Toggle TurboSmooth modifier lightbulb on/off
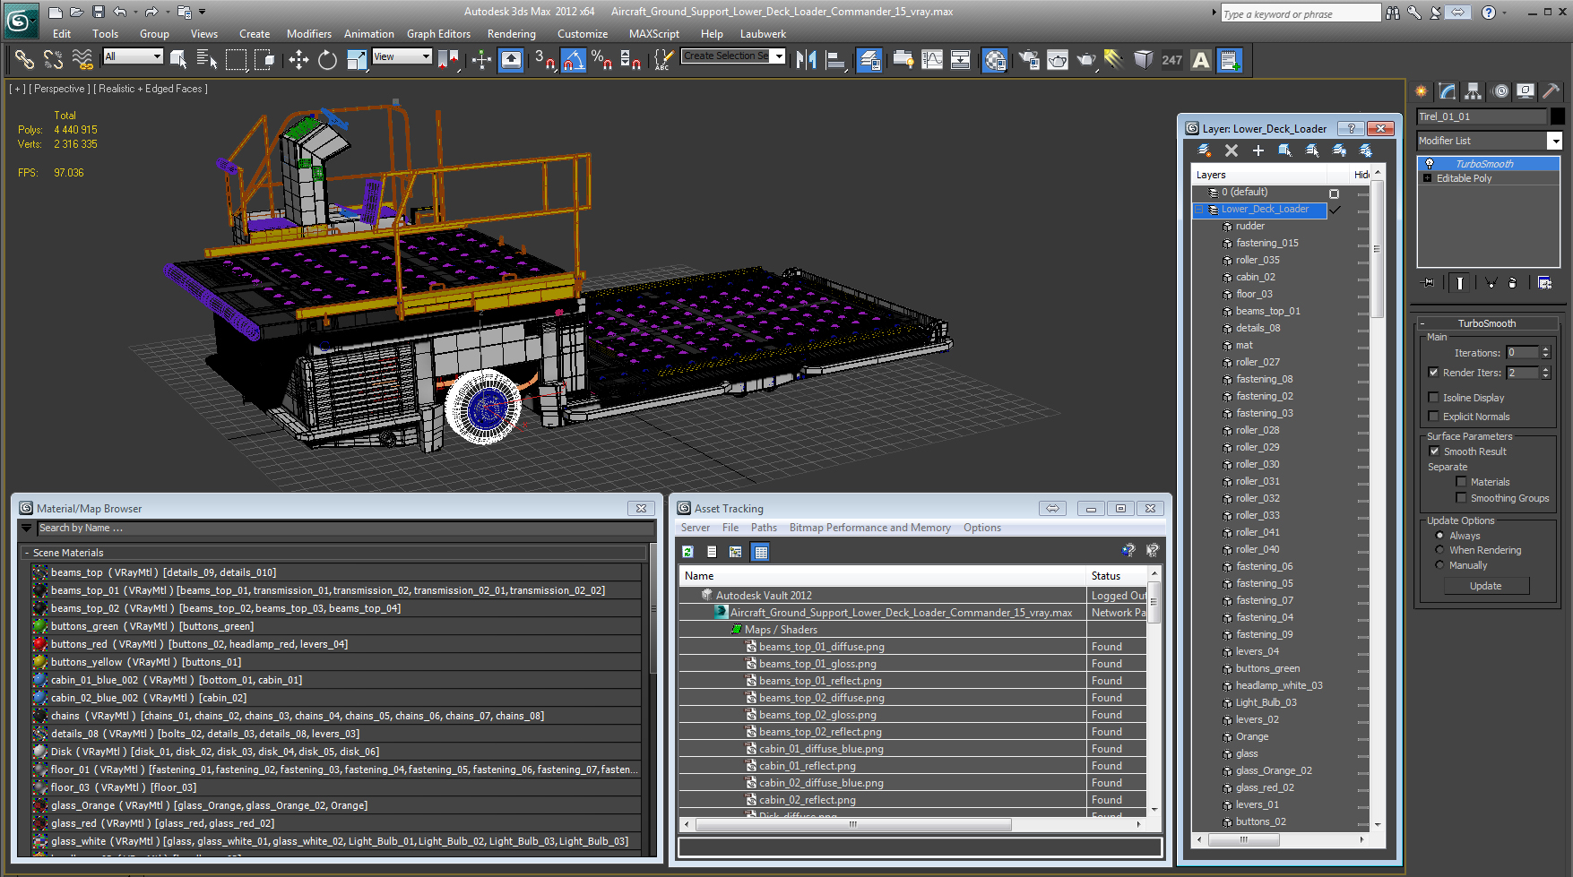The height and width of the screenshot is (877, 1573). 1430,164
